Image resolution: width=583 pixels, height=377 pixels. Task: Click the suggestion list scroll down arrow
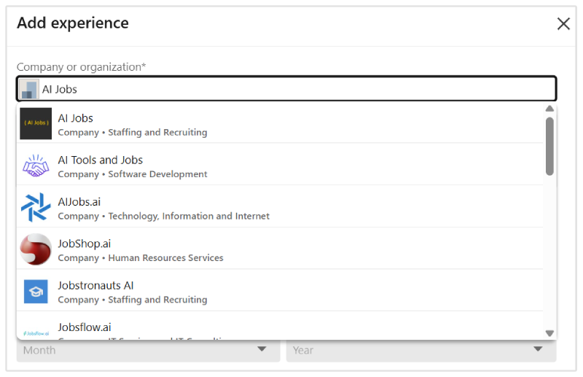(x=549, y=333)
